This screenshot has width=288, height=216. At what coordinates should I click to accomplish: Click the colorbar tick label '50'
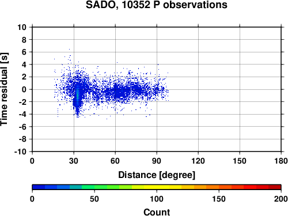point(94,199)
